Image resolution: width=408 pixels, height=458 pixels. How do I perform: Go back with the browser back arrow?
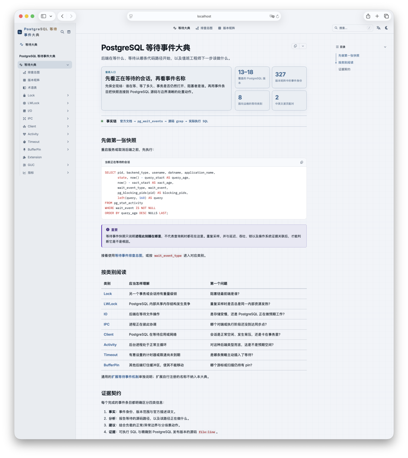click(x=62, y=16)
